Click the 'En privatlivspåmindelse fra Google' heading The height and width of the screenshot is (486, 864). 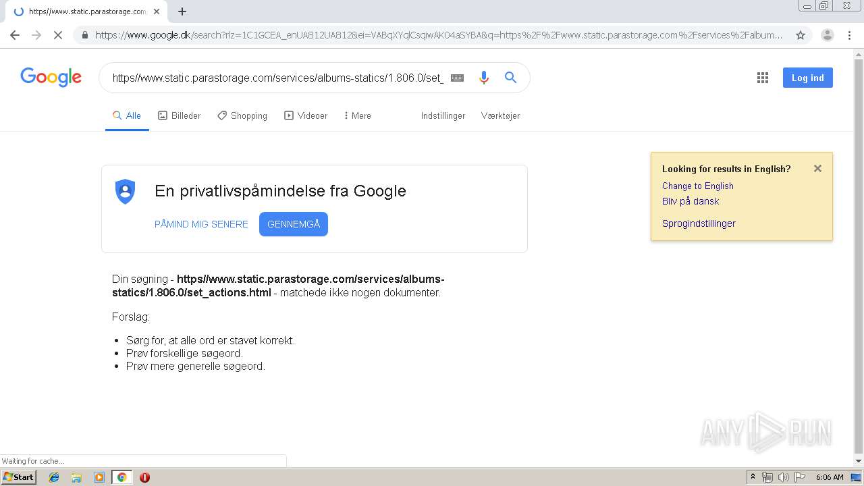click(x=280, y=191)
